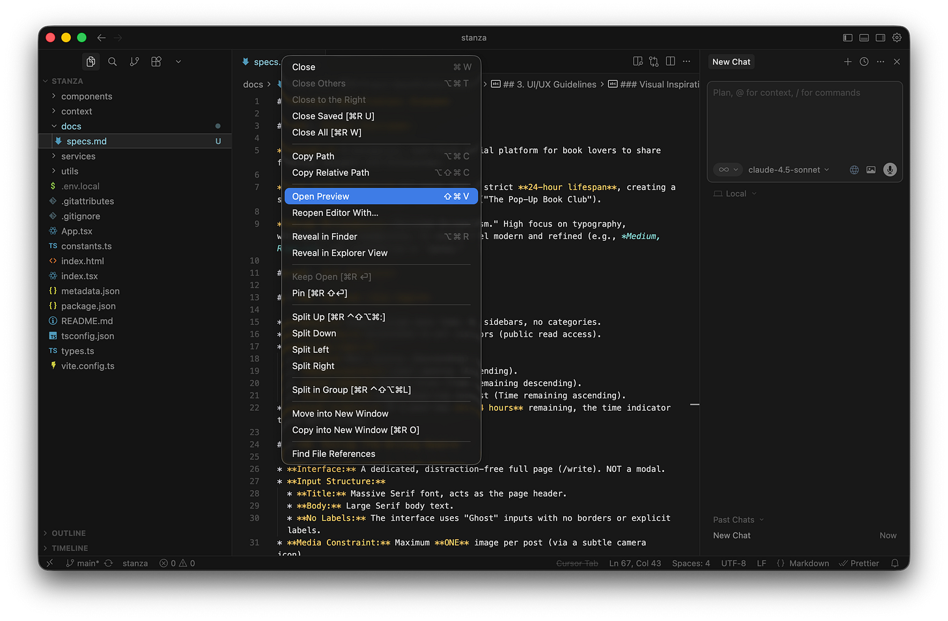Click the image attachment icon in chat input

point(871,169)
